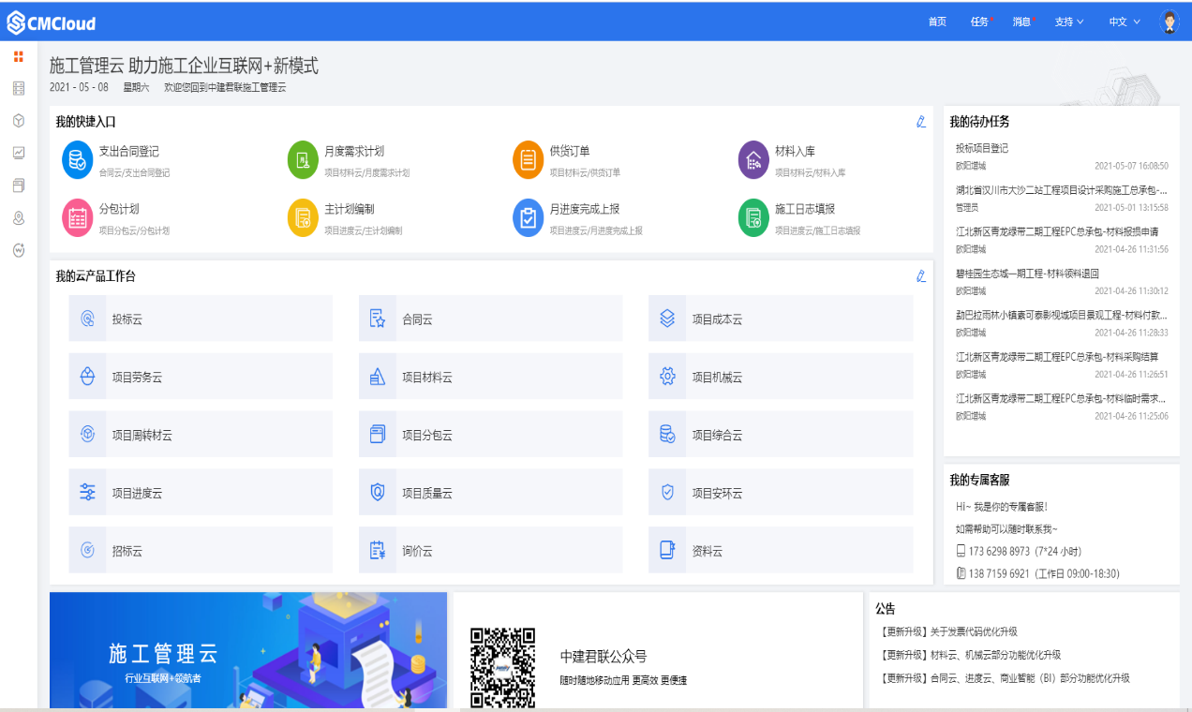
Task: Open 消息 in the top bar
Action: [1022, 22]
